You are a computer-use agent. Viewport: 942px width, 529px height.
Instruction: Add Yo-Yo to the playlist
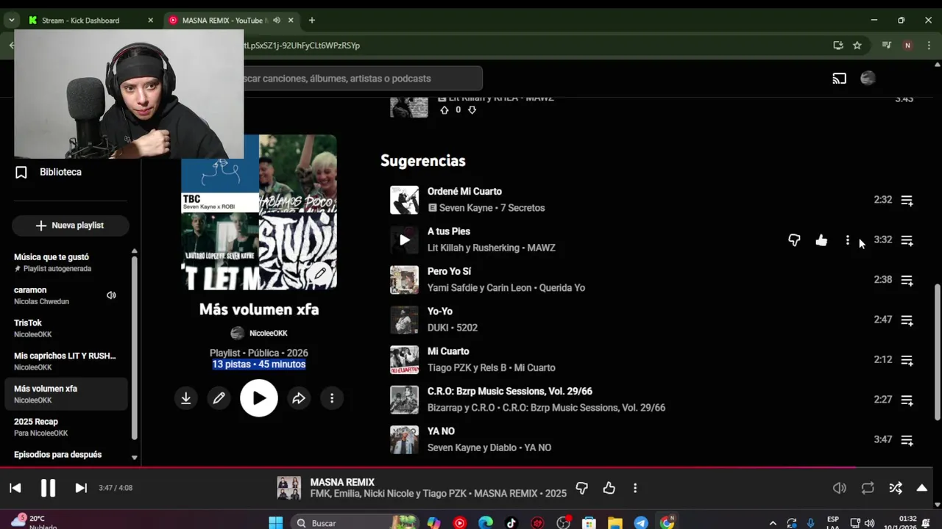(907, 320)
